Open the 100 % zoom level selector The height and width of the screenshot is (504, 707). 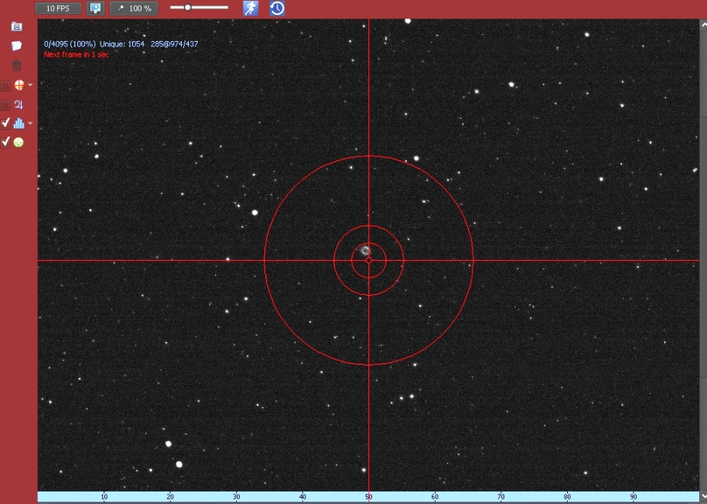click(x=134, y=9)
